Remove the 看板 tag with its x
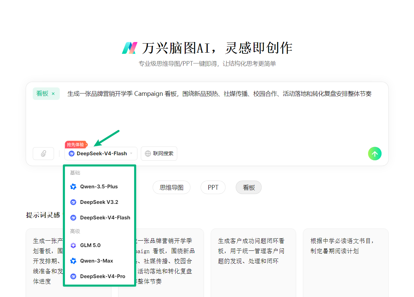The width and height of the screenshot is (414, 297). (x=53, y=94)
